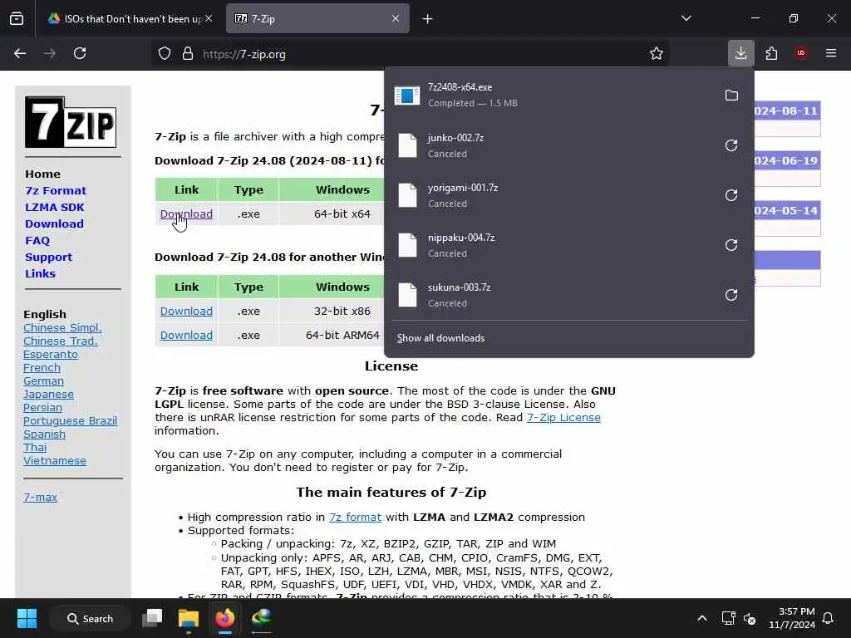
Task: Retry the sukuna-003.7z download
Action: click(x=731, y=295)
